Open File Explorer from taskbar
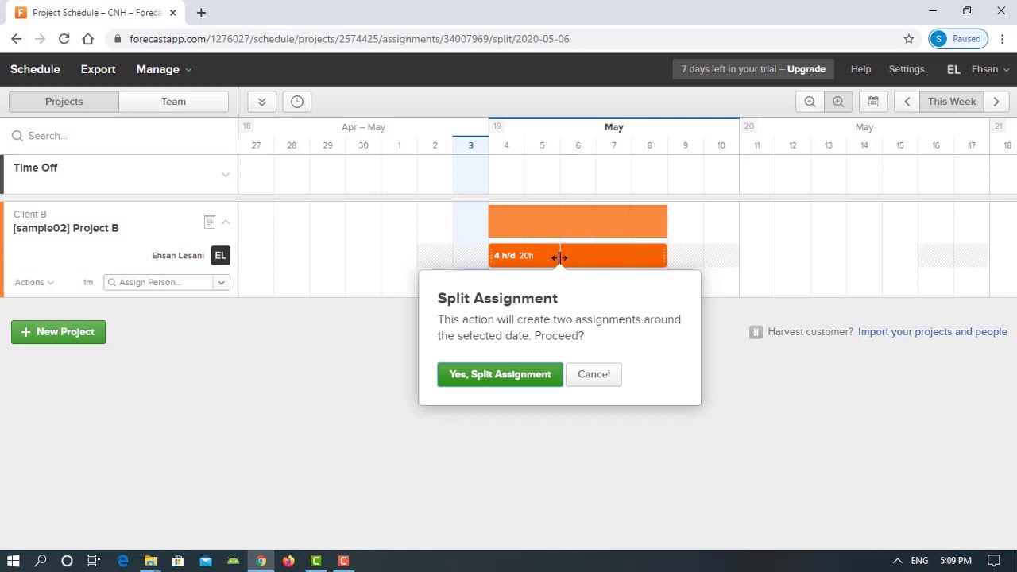The image size is (1017, 572). [x=150, y=561]
